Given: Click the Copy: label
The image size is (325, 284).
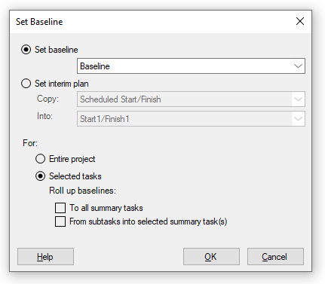Looking at the screenshot, I should point(48,99).
